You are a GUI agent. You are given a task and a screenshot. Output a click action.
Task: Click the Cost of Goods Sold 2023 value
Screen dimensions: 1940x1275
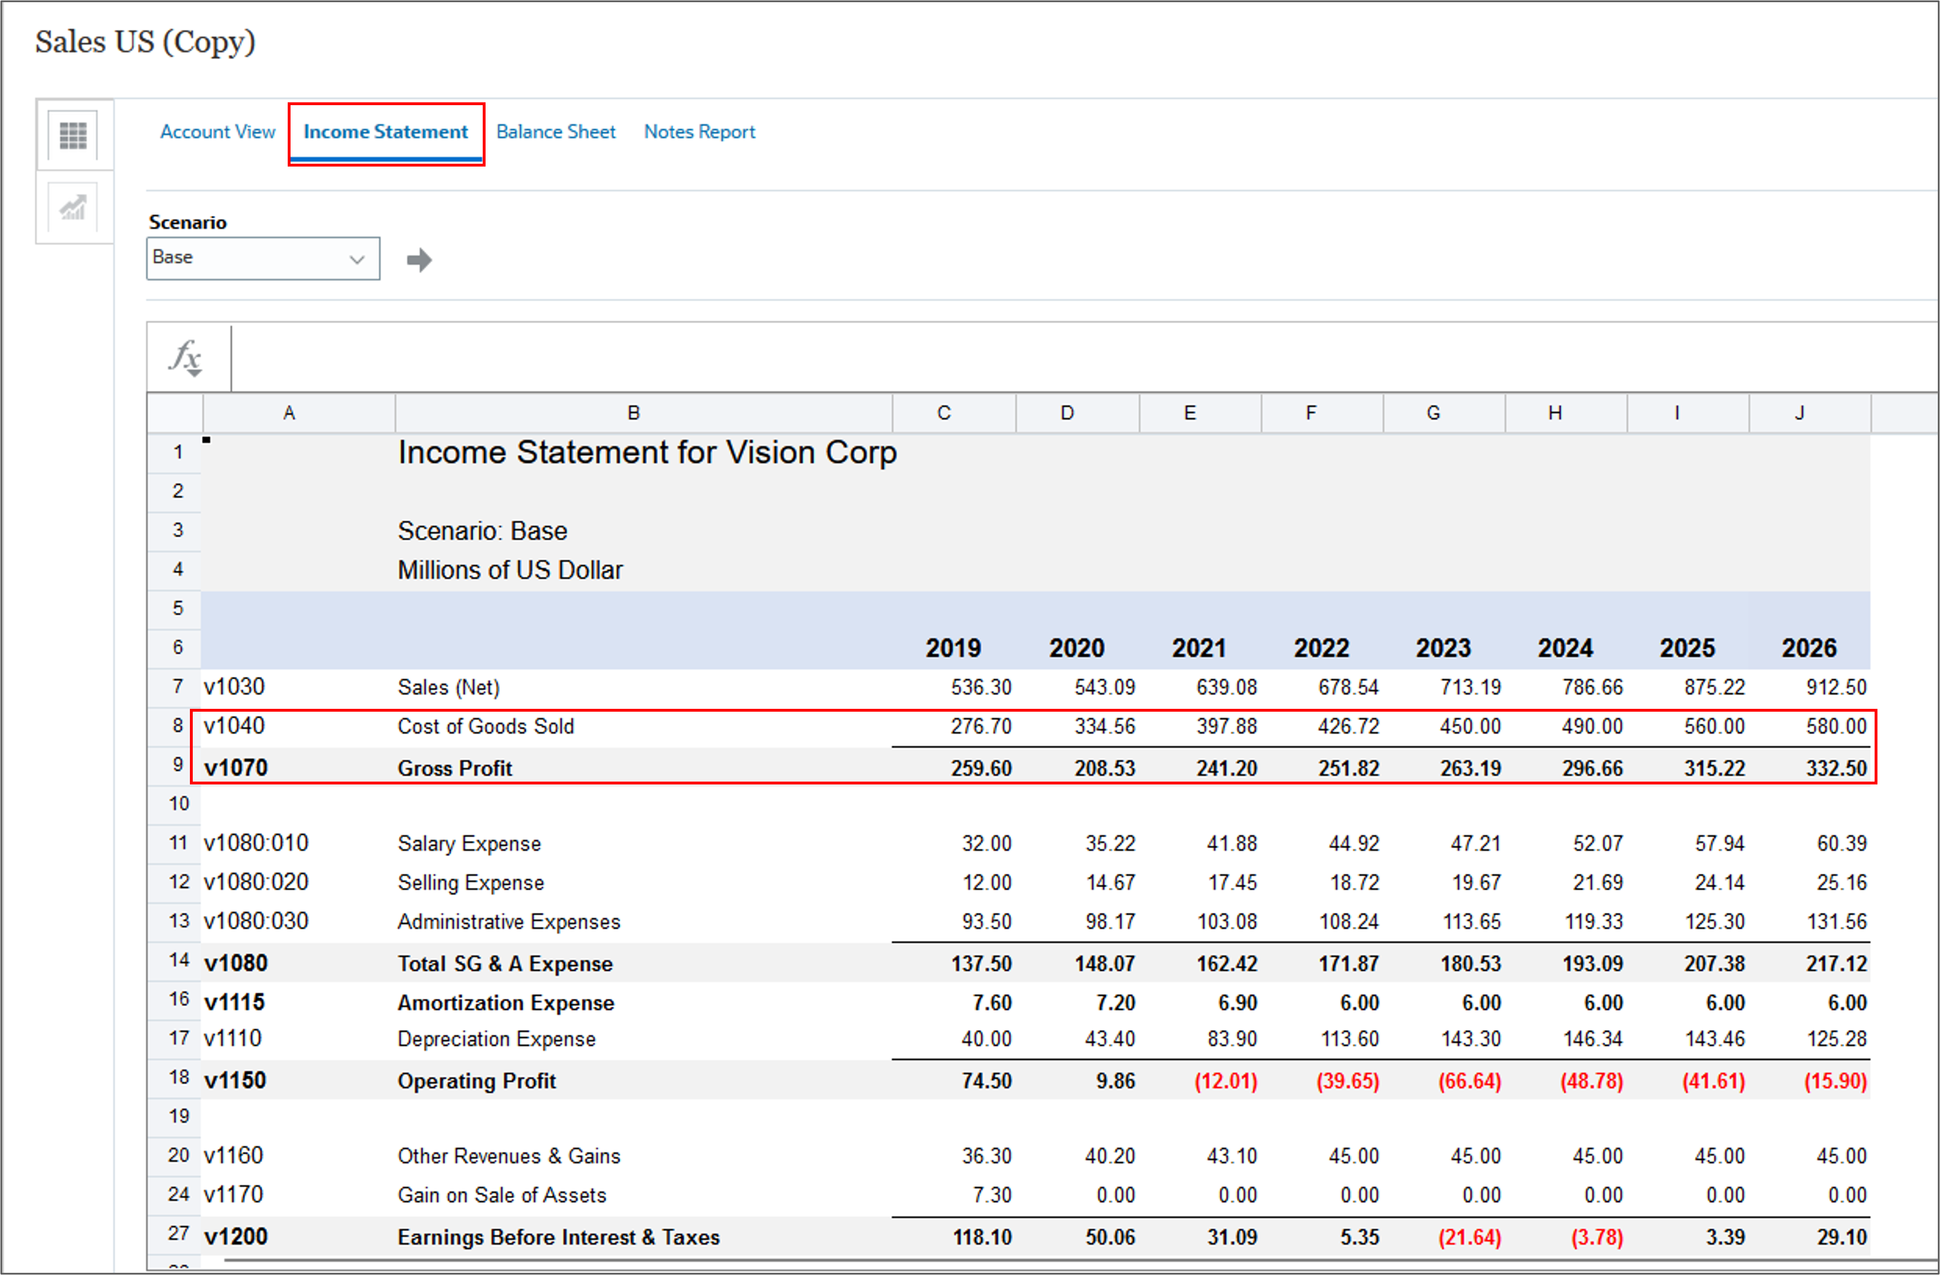(x=1470, y=726)
